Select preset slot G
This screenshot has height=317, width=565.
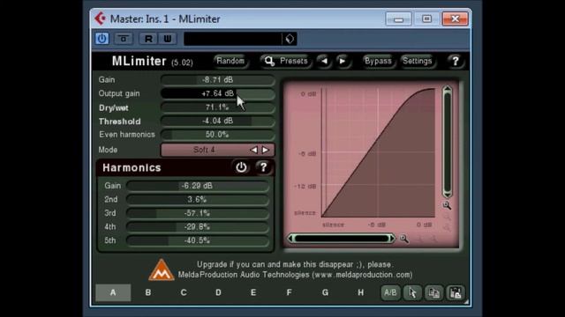click(325, 292)
